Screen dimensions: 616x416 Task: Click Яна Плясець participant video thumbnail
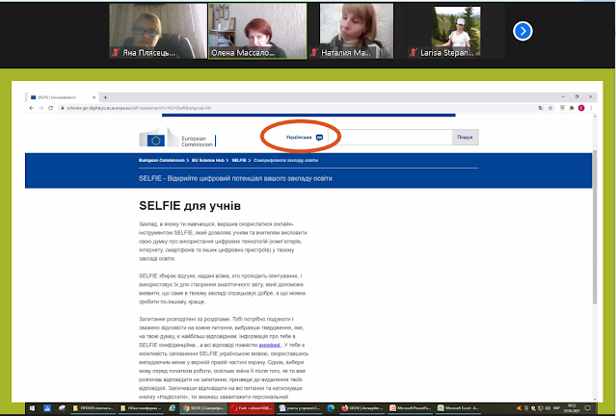(158, 31)
